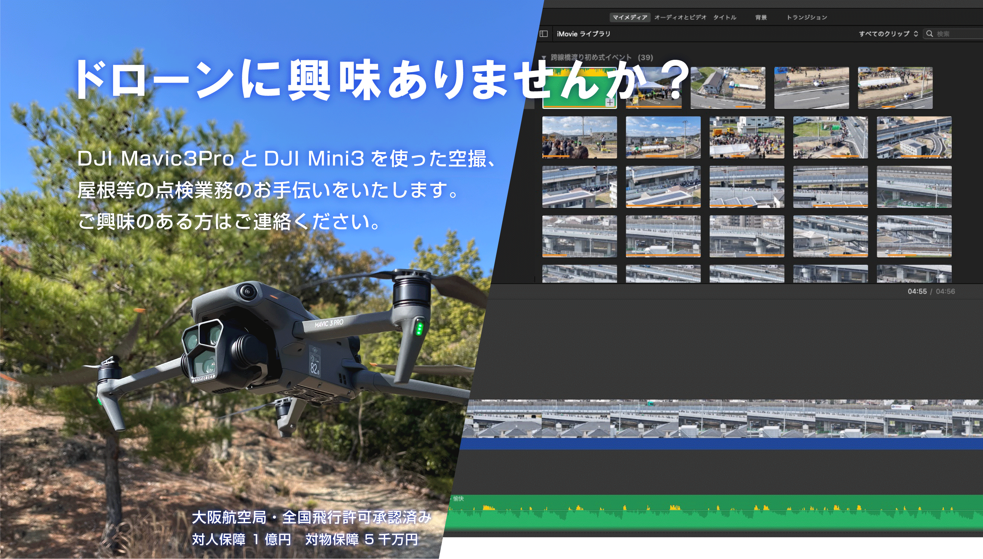Click the 検索 search field

[x=953, y=34]
